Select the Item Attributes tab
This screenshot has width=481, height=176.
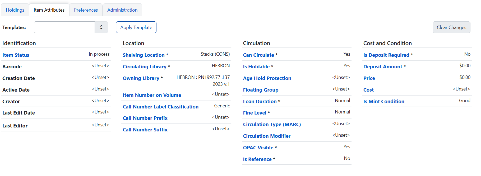(49, 10)
